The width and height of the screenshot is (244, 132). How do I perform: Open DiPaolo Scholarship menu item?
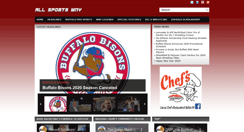(186, 19)
